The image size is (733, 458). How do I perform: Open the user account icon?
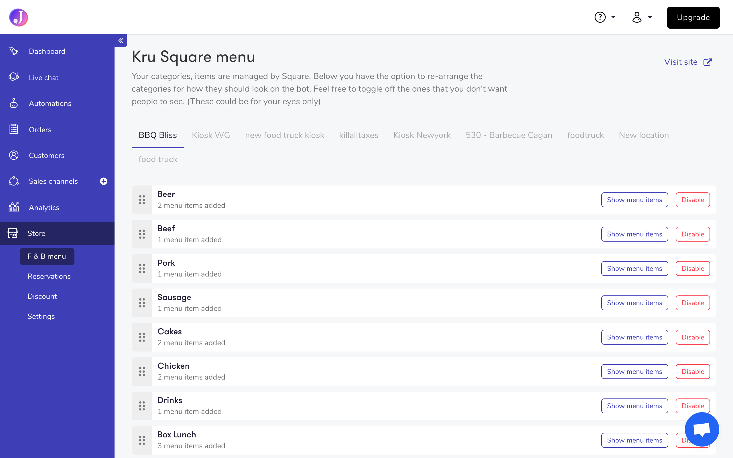pos(637,17)
